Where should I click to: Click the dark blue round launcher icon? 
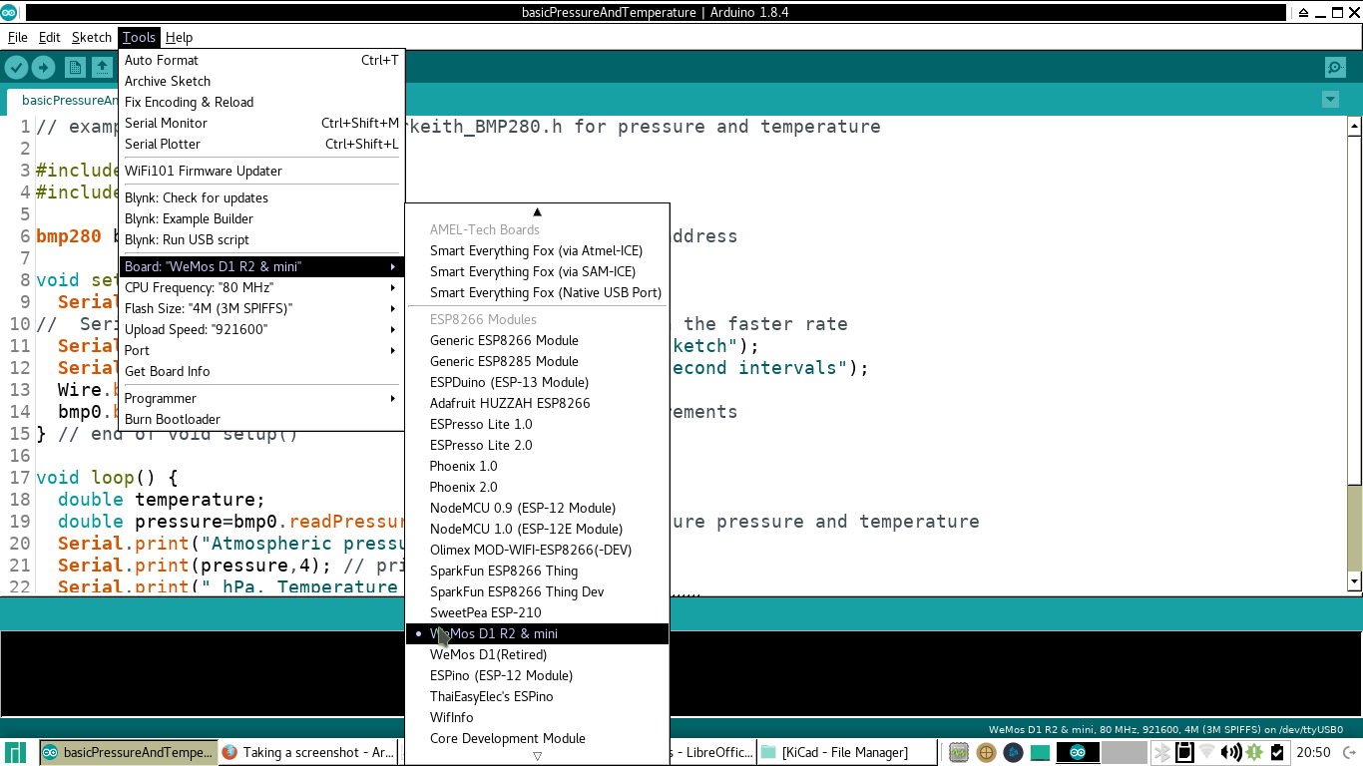click(1013, 752)
